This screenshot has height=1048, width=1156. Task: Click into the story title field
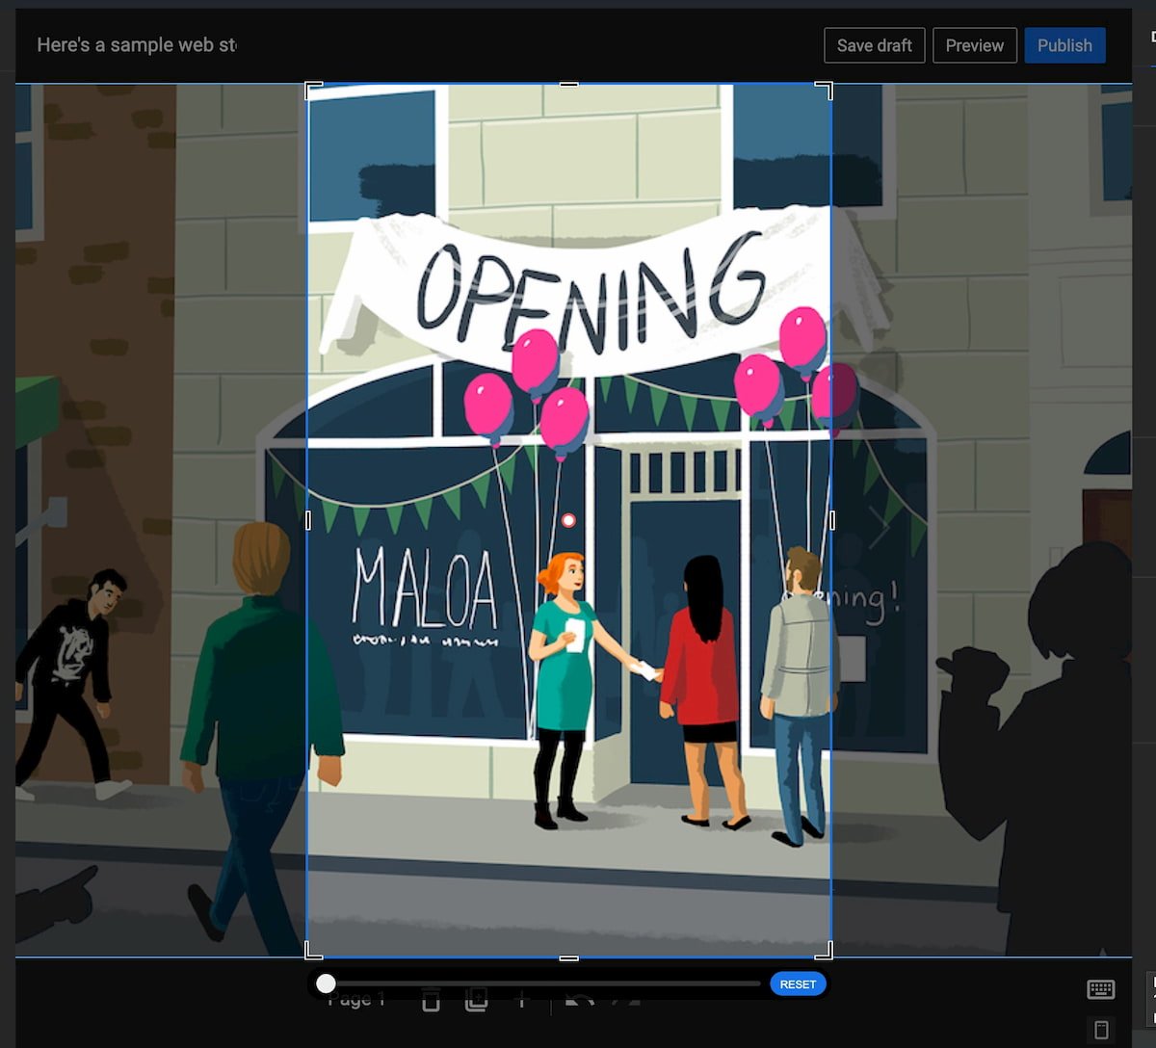tap(136, 45)
